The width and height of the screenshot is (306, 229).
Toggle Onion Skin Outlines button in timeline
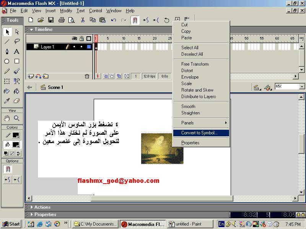[x=111, y=76]
